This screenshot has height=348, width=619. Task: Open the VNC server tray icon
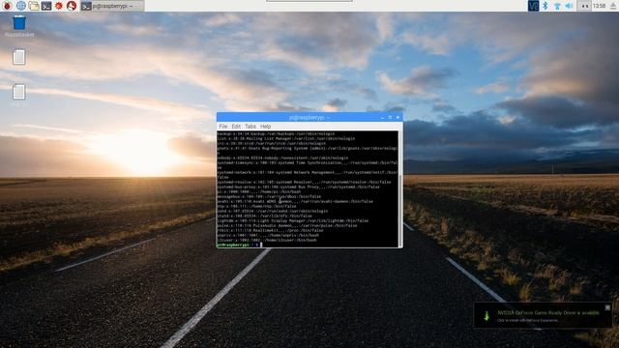pos(533,6)
